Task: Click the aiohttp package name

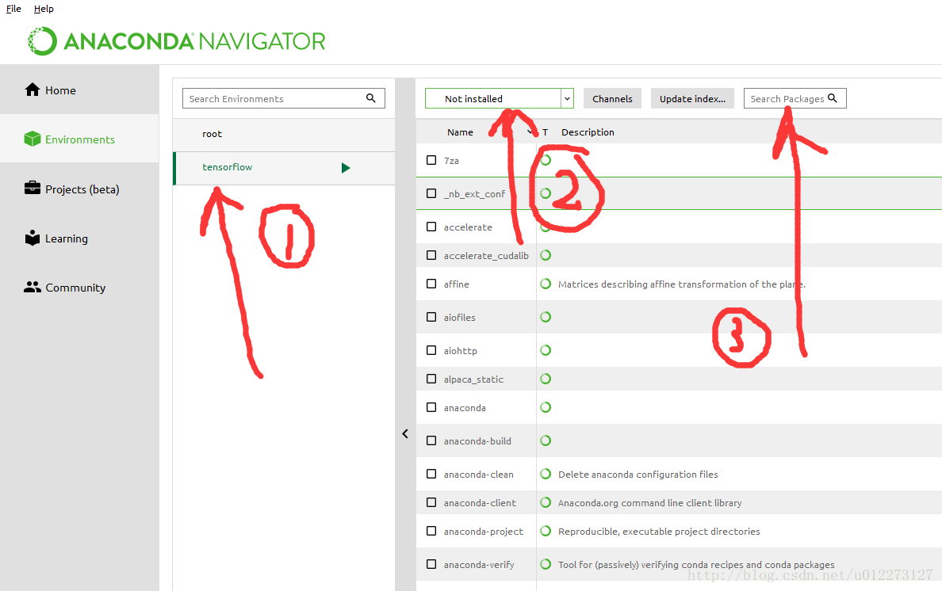Action: pyautogui.click(x=460, y=350)
